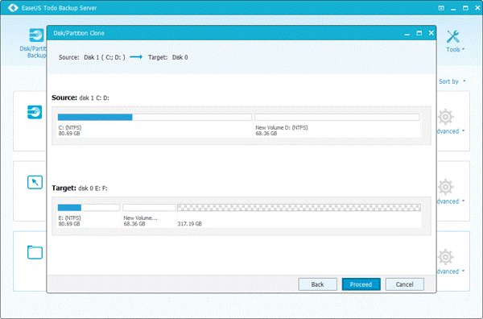The image size is (483, 319).
Task: Click the Target: disk 0 E: F: heading
Action: (x=80, y=188)
